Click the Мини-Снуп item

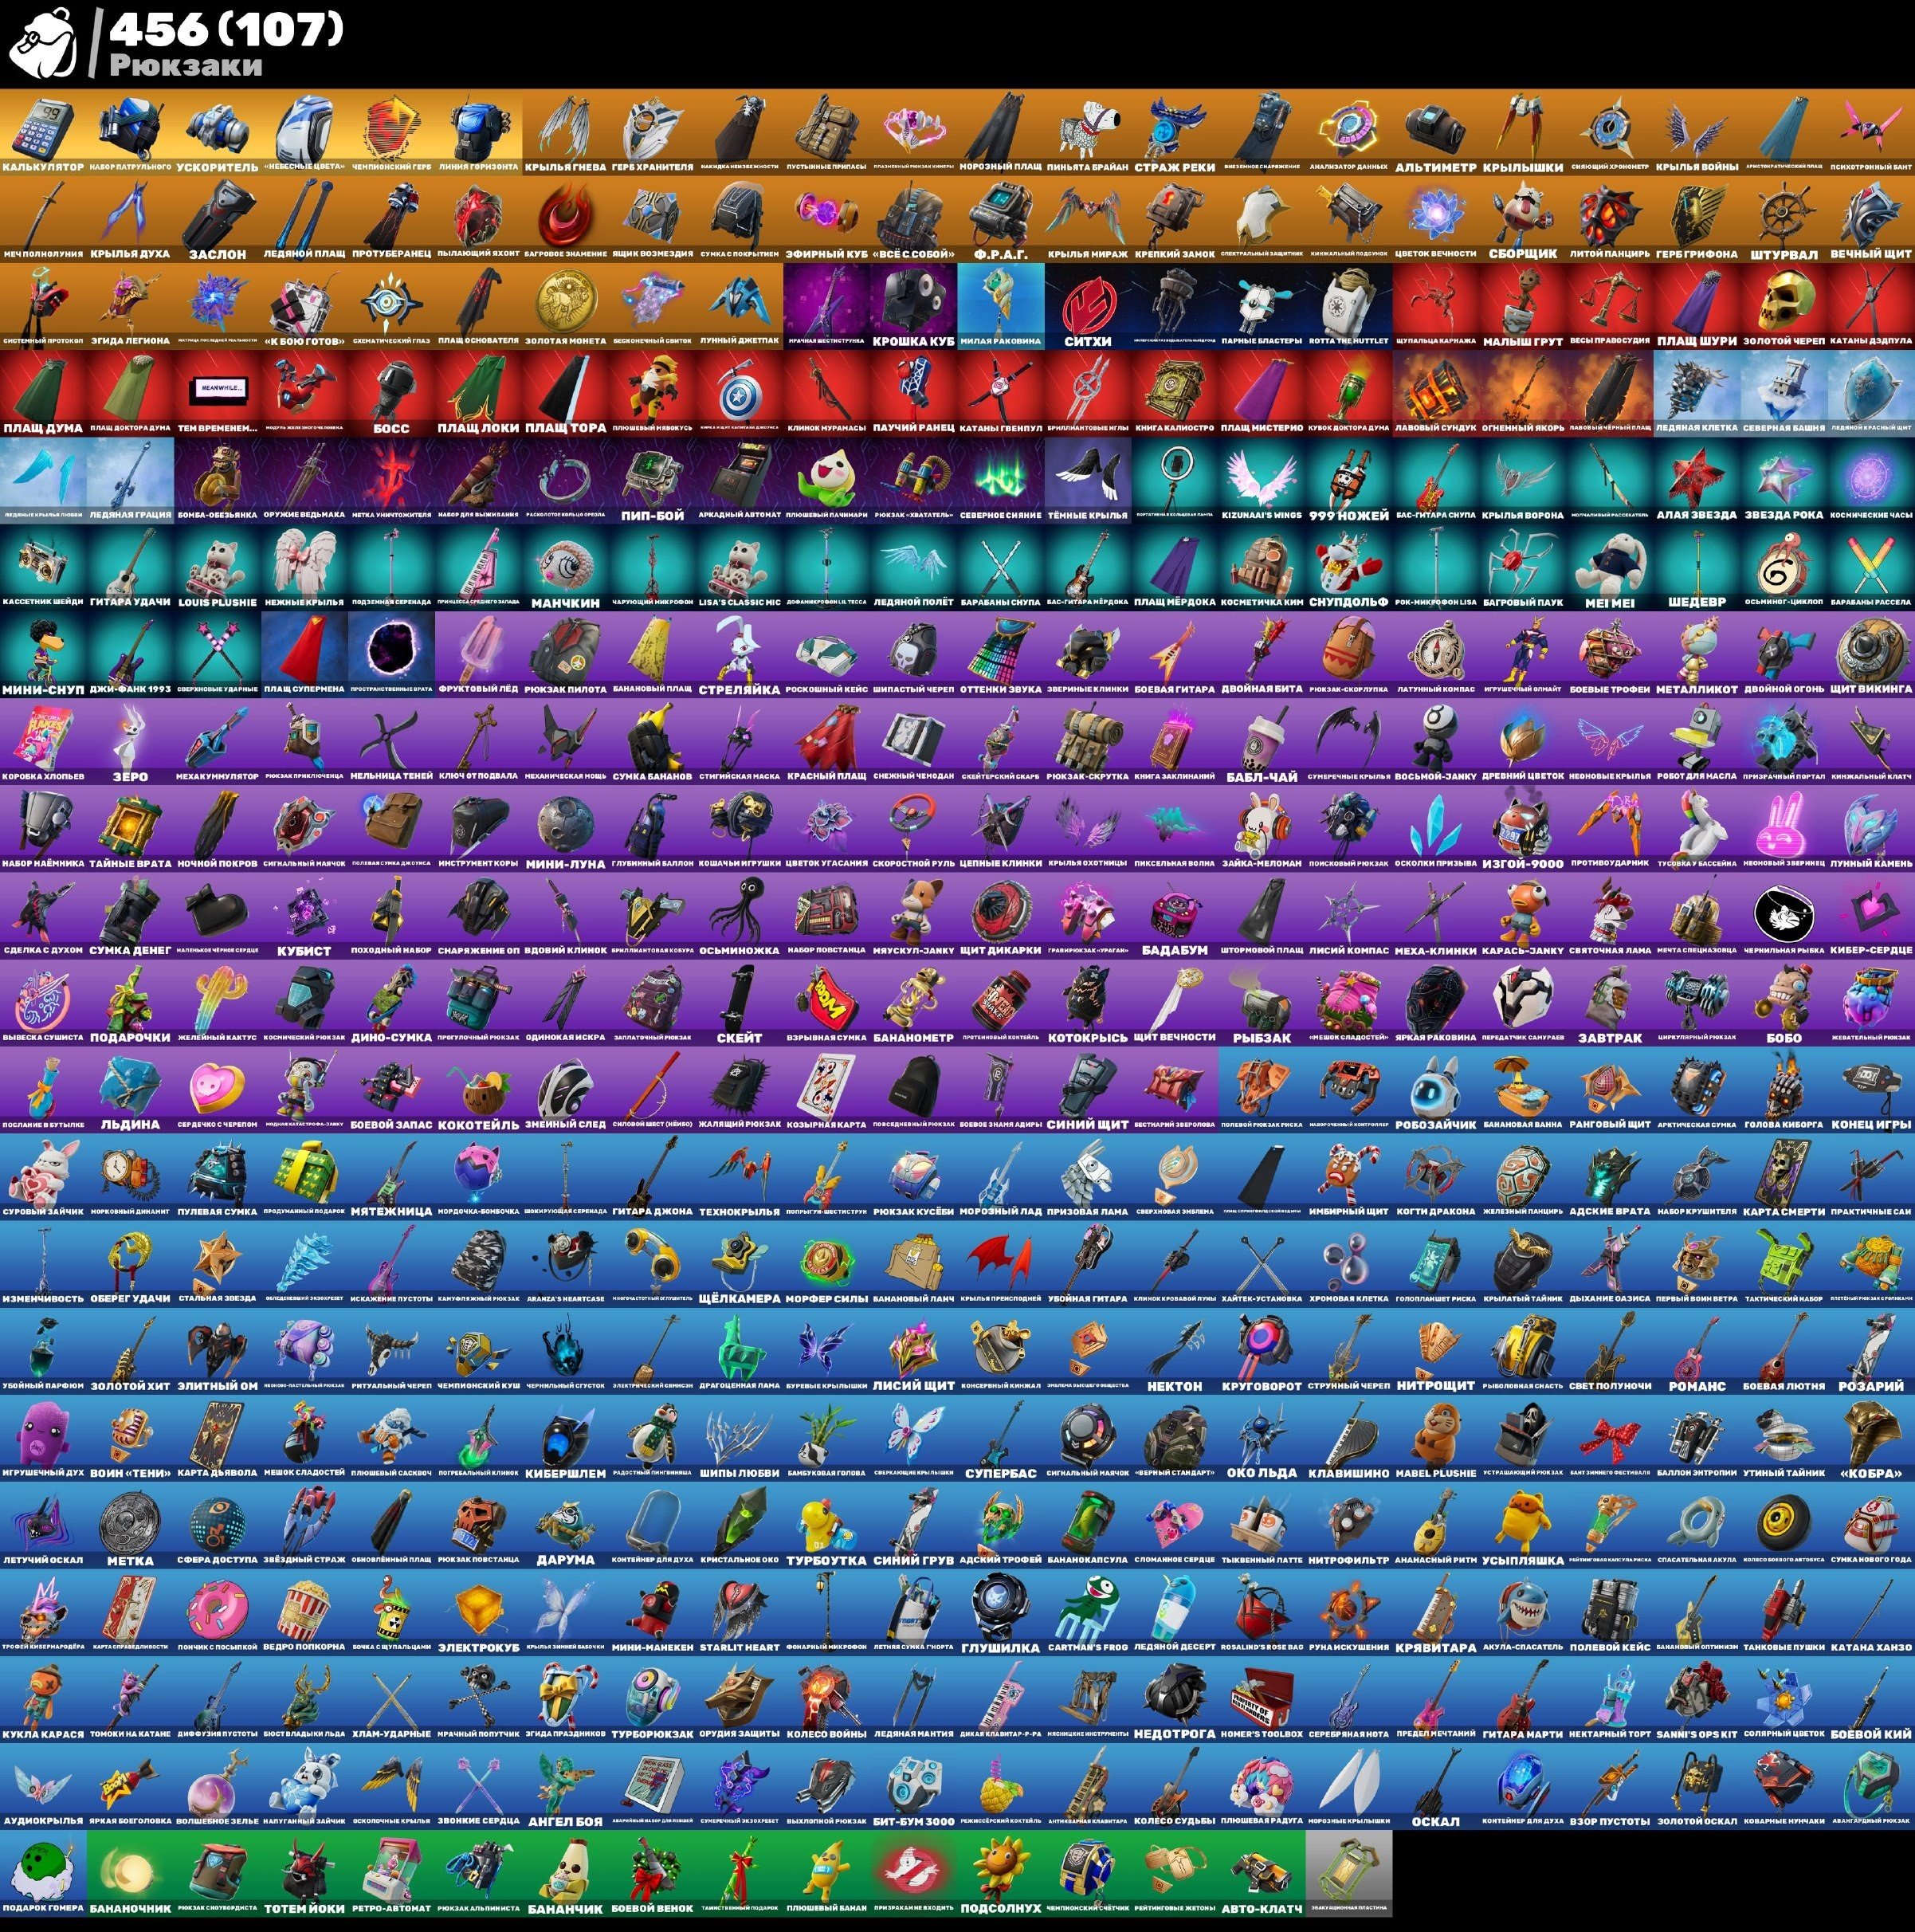[x=43, y=654]
